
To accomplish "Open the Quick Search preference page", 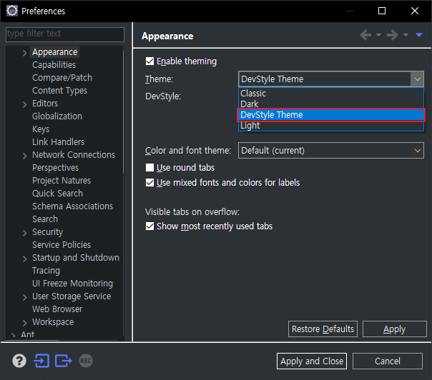I will pyautogui.click(x=57, y=193).
